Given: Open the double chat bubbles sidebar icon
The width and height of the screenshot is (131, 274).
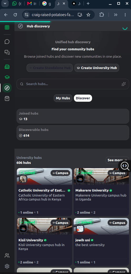Looking at the screenshot, I should [7, 52].
